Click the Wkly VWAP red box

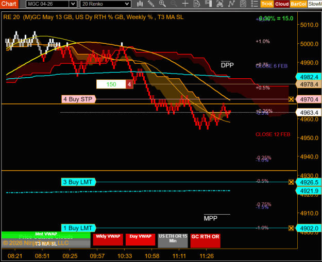108,239
